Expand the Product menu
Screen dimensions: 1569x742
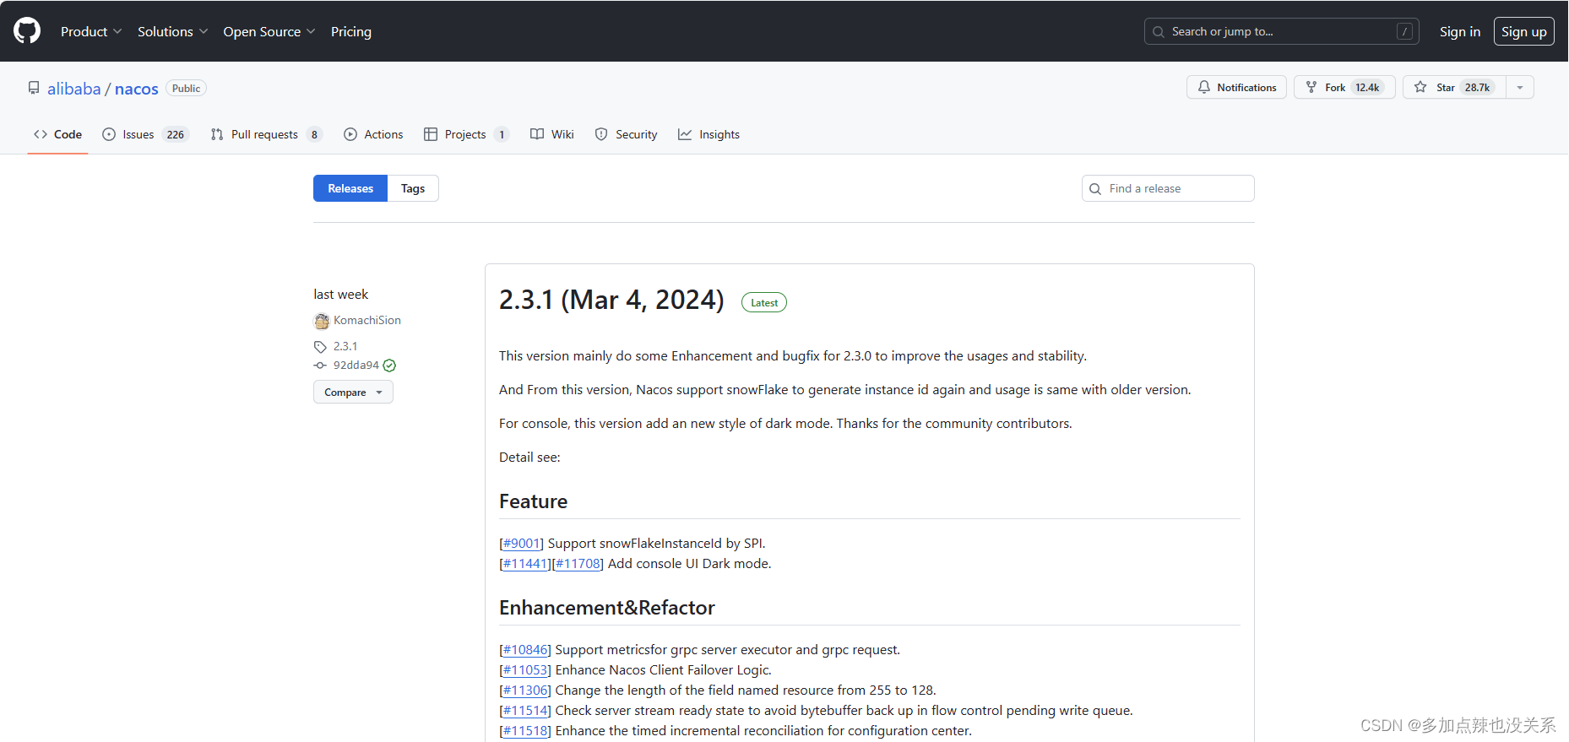[x=91, y=31]
